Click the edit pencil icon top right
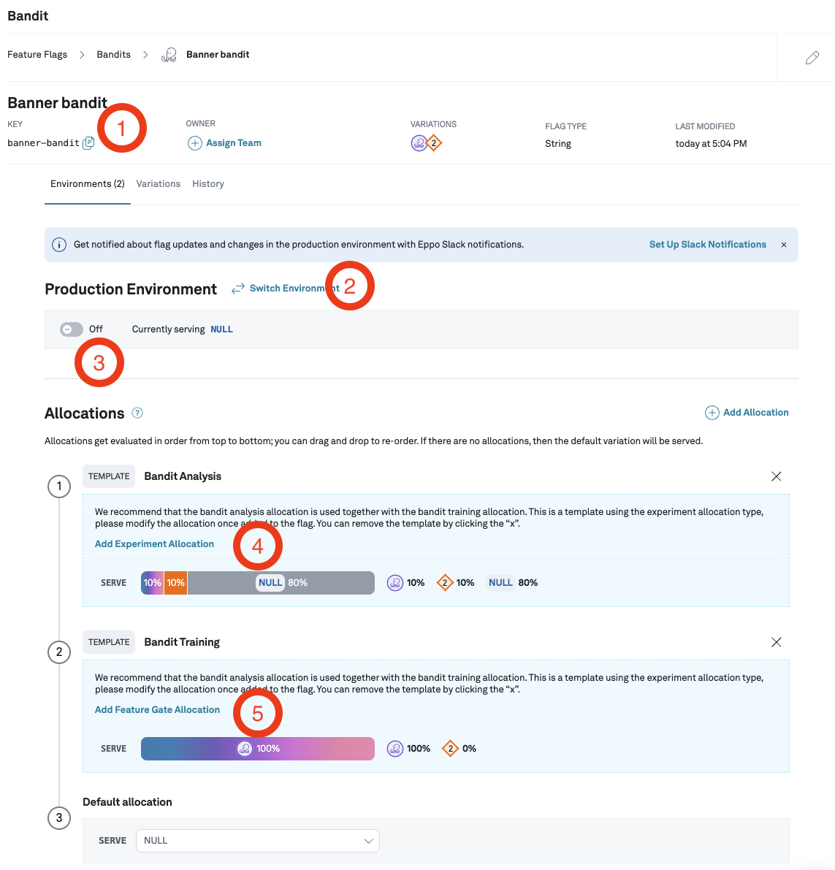Viewport: 835px width, 870px height. [812, 57]
